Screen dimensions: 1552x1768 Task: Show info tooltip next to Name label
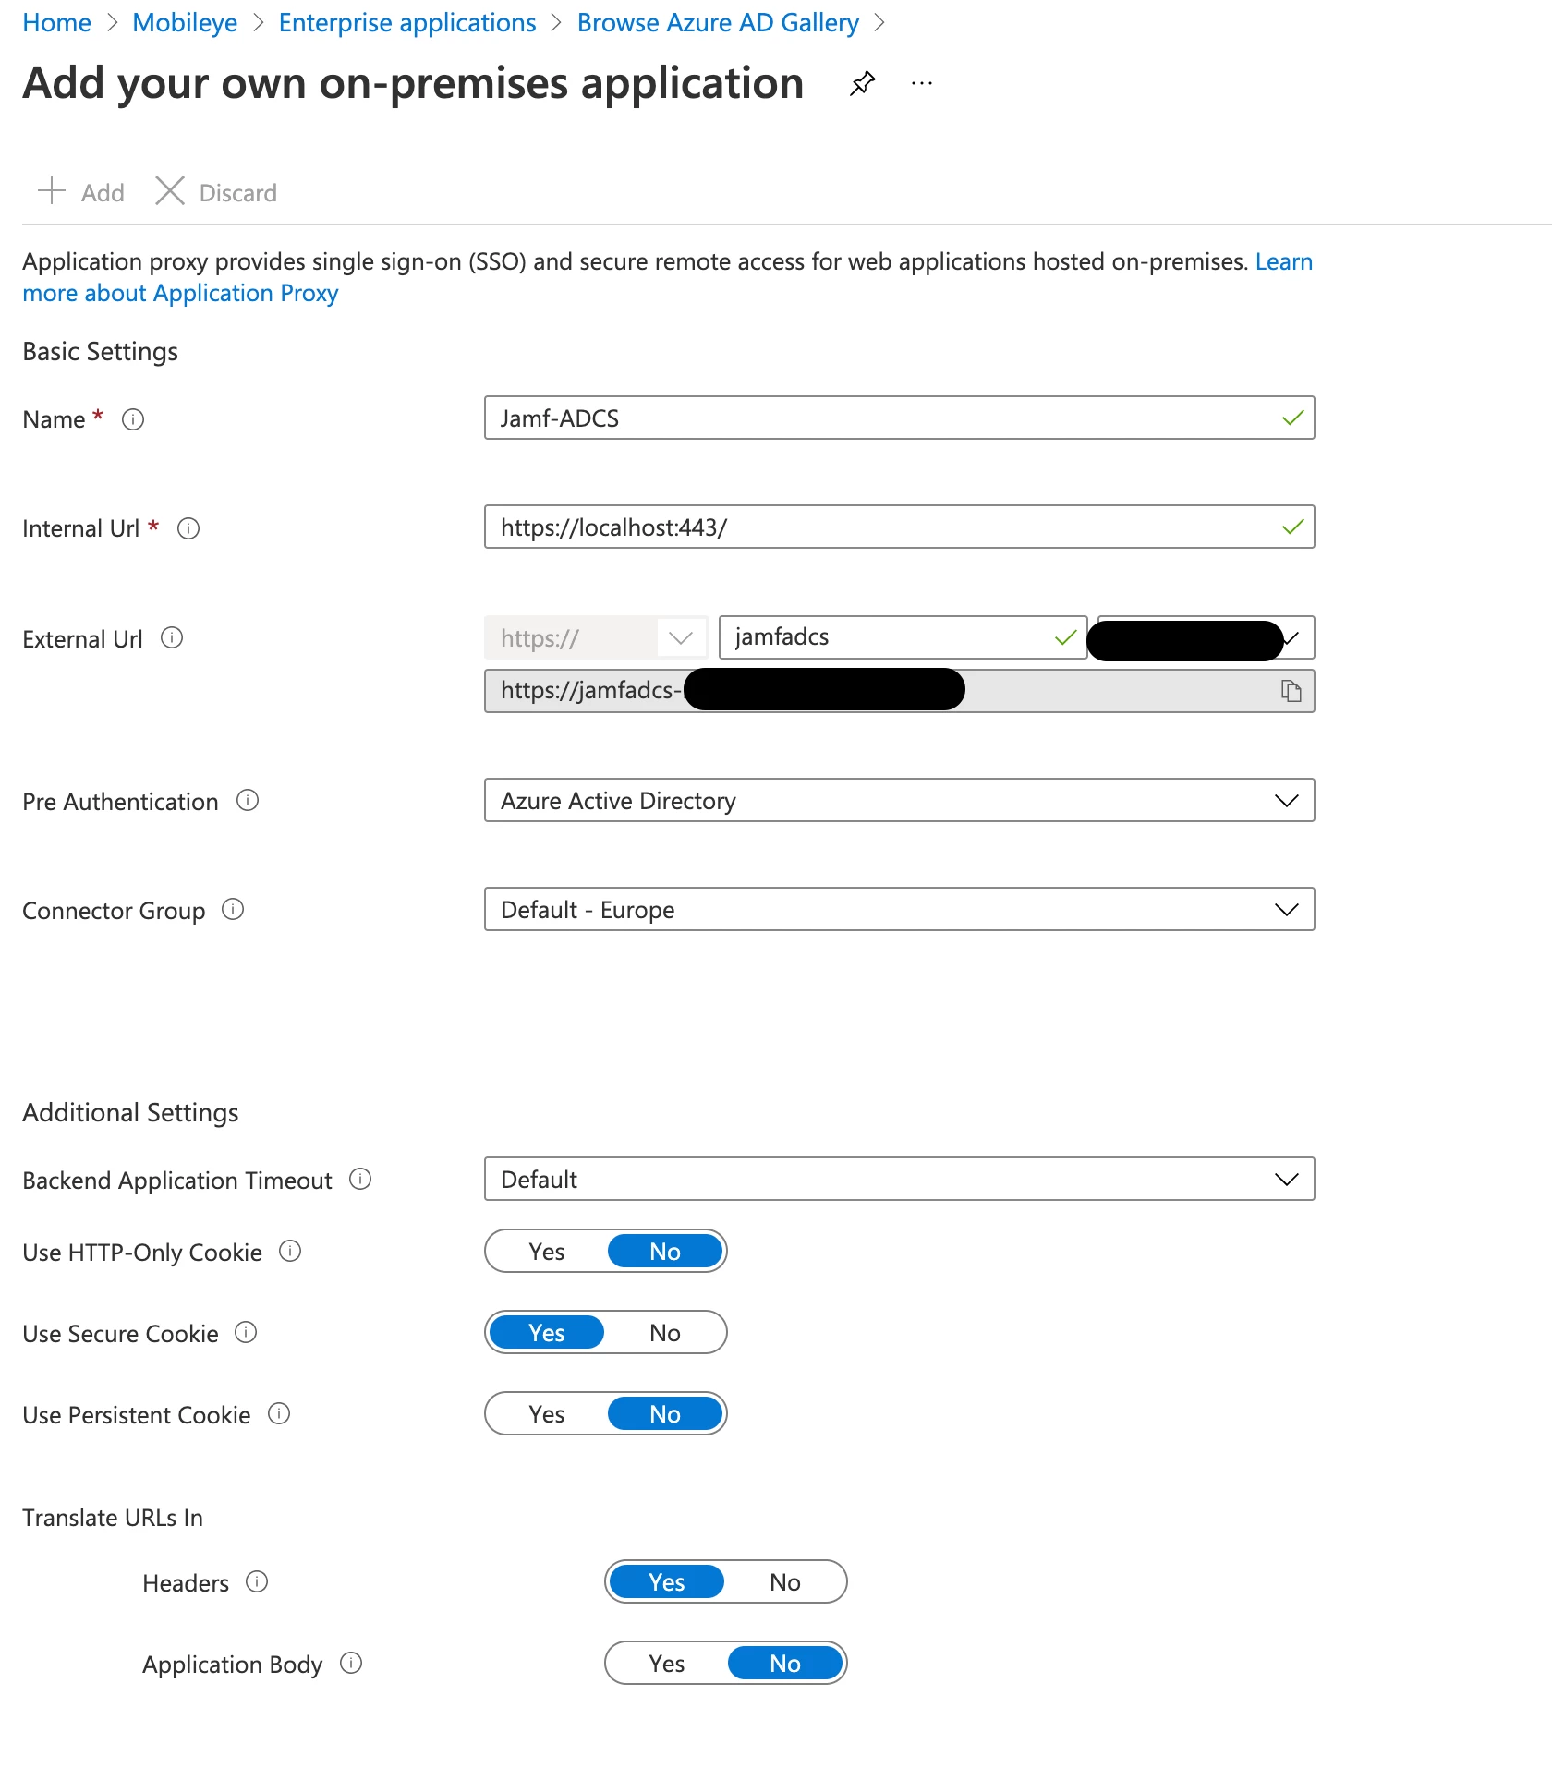click(x=133, y=419)
